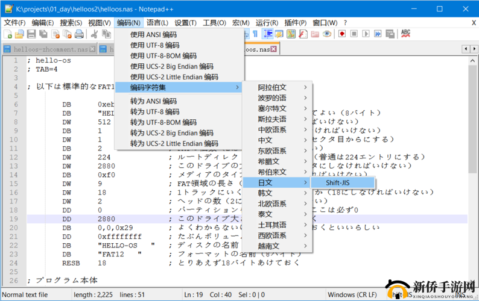Expand the 中文 submenu
Viewport: 479px width, 301px height.
[277, 140]
